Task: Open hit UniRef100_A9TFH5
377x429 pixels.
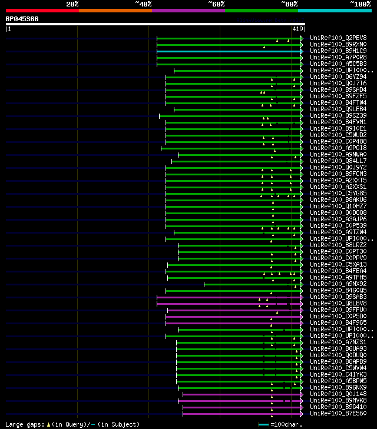Action: 338,277
